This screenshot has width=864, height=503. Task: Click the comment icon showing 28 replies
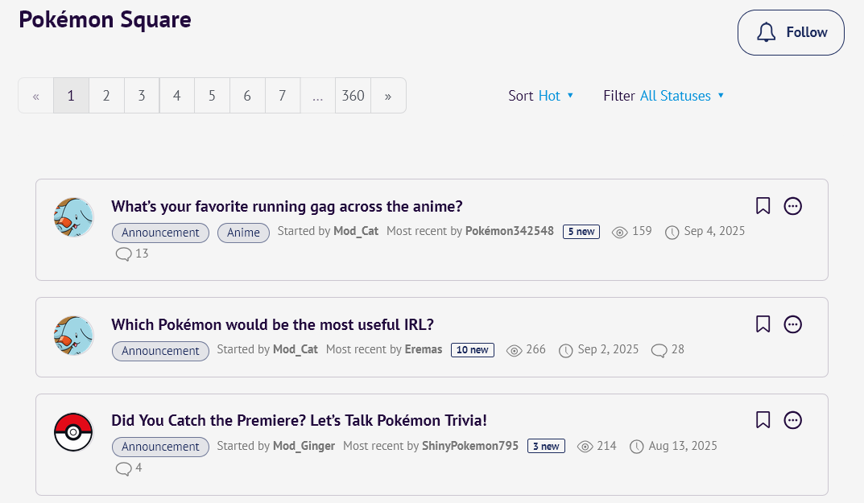tap(659, 350)
